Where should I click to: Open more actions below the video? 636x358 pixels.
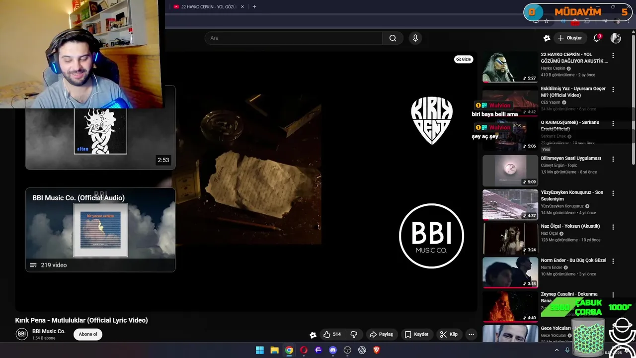[x=471, y=334]
